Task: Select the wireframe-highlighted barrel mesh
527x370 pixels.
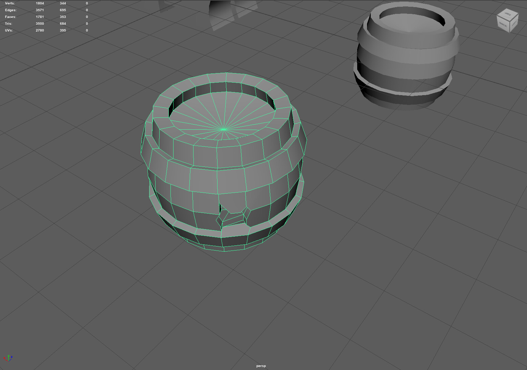Action: tap(223, 162)
